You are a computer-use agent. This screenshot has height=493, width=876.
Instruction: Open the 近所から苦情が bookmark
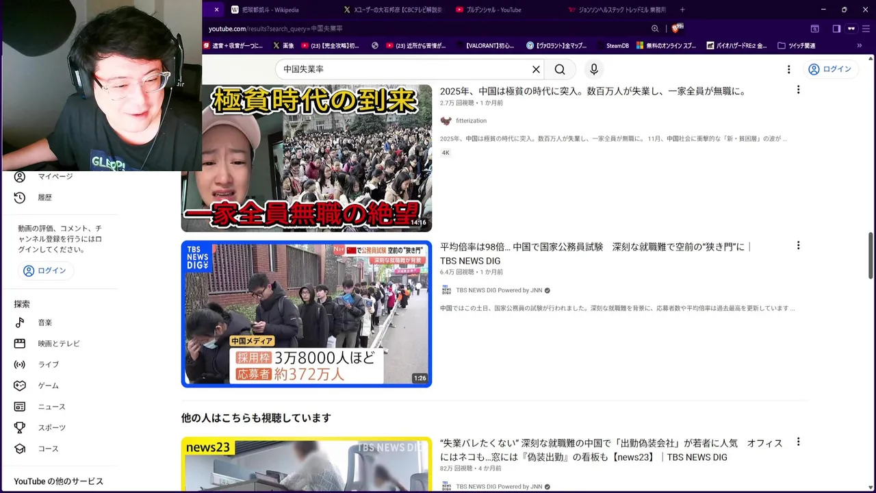pos(415,46)
